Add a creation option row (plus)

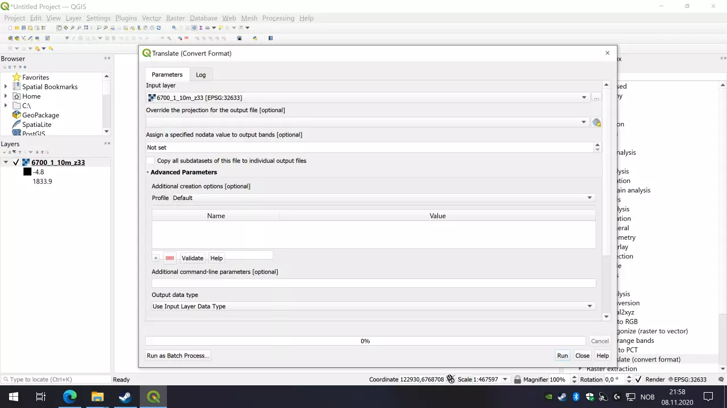pyautogui.click(x=156, y=258)
